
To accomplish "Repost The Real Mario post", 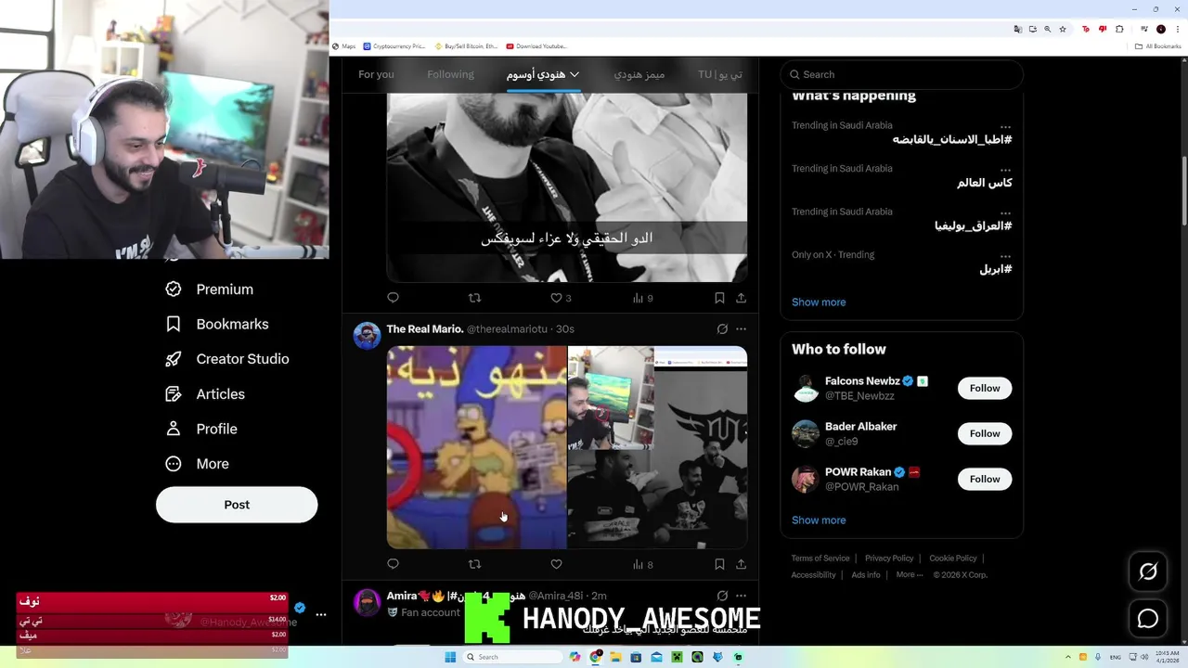I will coord(474,564).
